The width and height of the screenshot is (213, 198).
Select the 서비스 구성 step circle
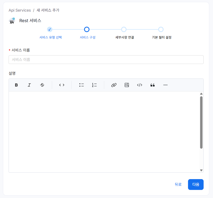click(x=87, y=29)
